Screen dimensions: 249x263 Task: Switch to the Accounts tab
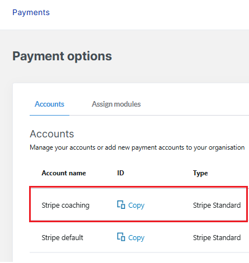(49, 104)
